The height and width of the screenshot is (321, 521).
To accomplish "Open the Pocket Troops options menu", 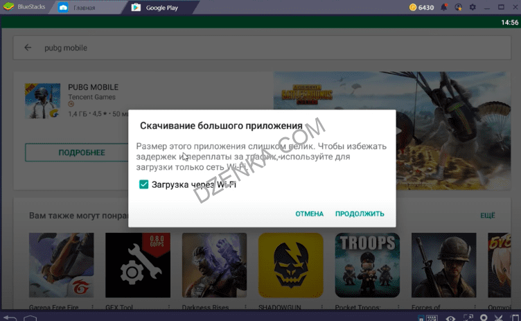I will click(398, 306).
